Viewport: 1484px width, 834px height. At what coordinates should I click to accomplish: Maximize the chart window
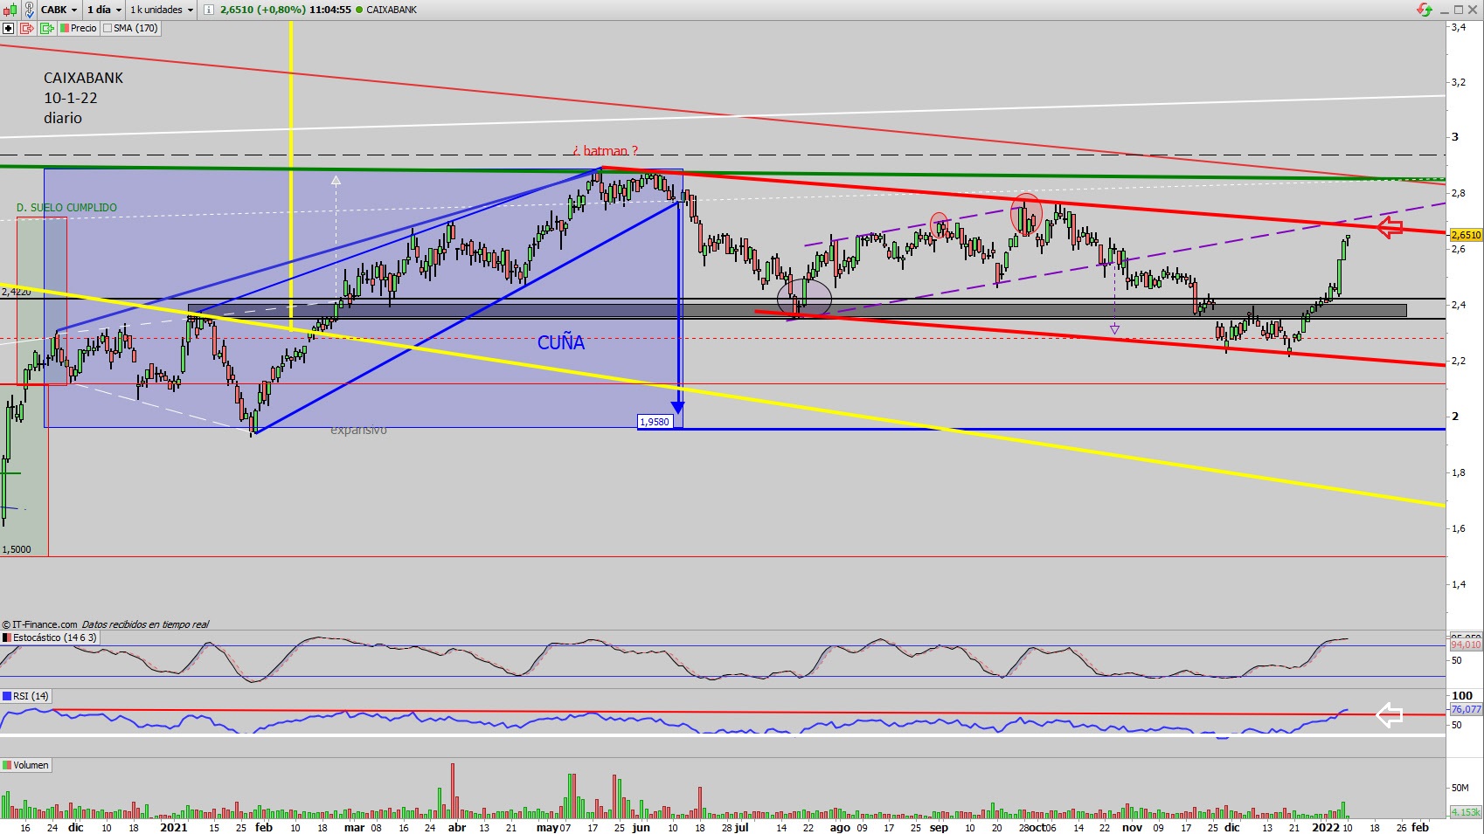(x=1458, y=10)
